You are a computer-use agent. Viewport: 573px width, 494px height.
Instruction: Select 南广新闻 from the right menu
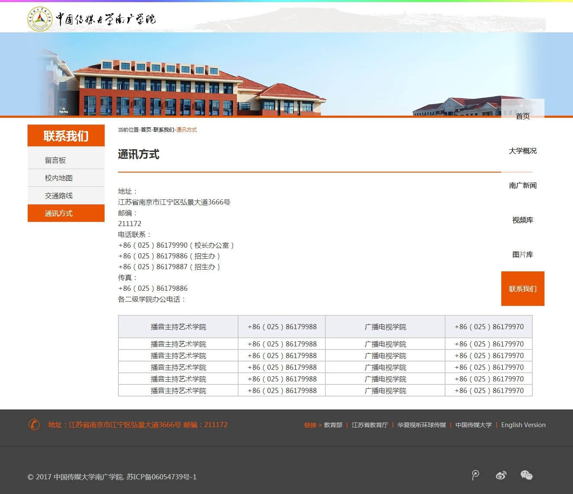pyautogui.click(x=522, y=185)
